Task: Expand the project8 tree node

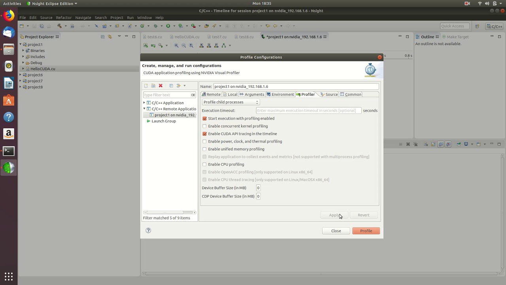Action: (21, 87)
